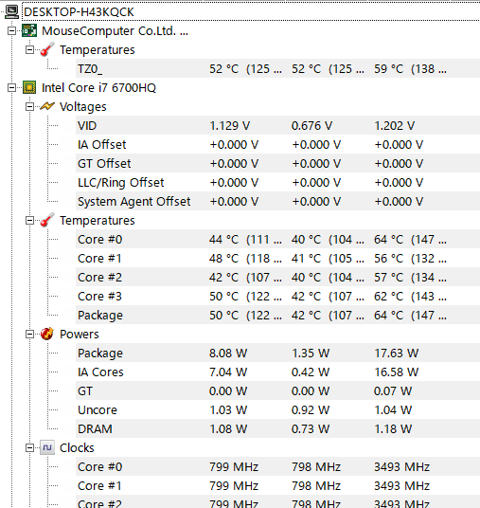Click the Voltages lightning icon
This screenshot has height=508, width=480.
point(47,106)
